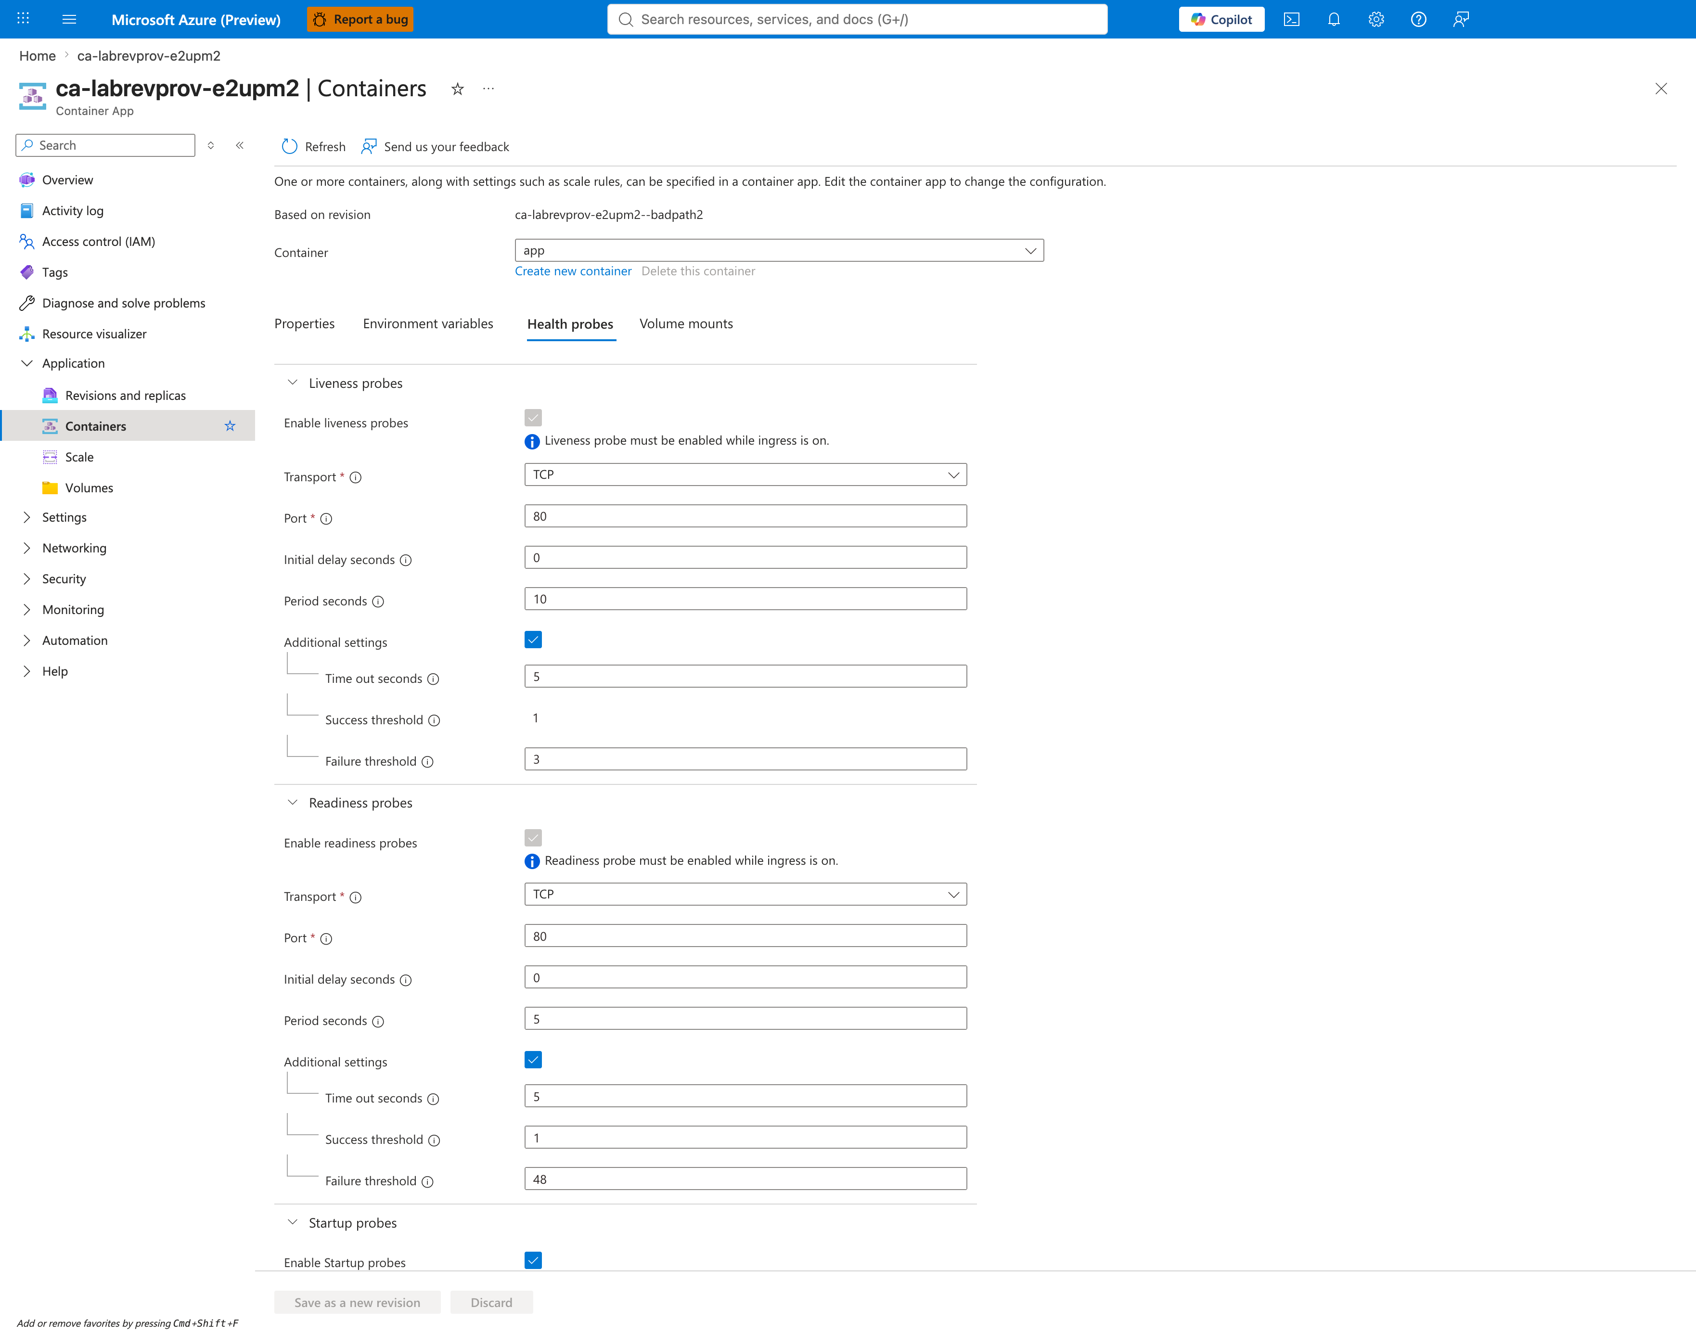1696x1333 pixels.
Task: Expand the Monitoring sidebar group
Action: [x=27, y=610]
